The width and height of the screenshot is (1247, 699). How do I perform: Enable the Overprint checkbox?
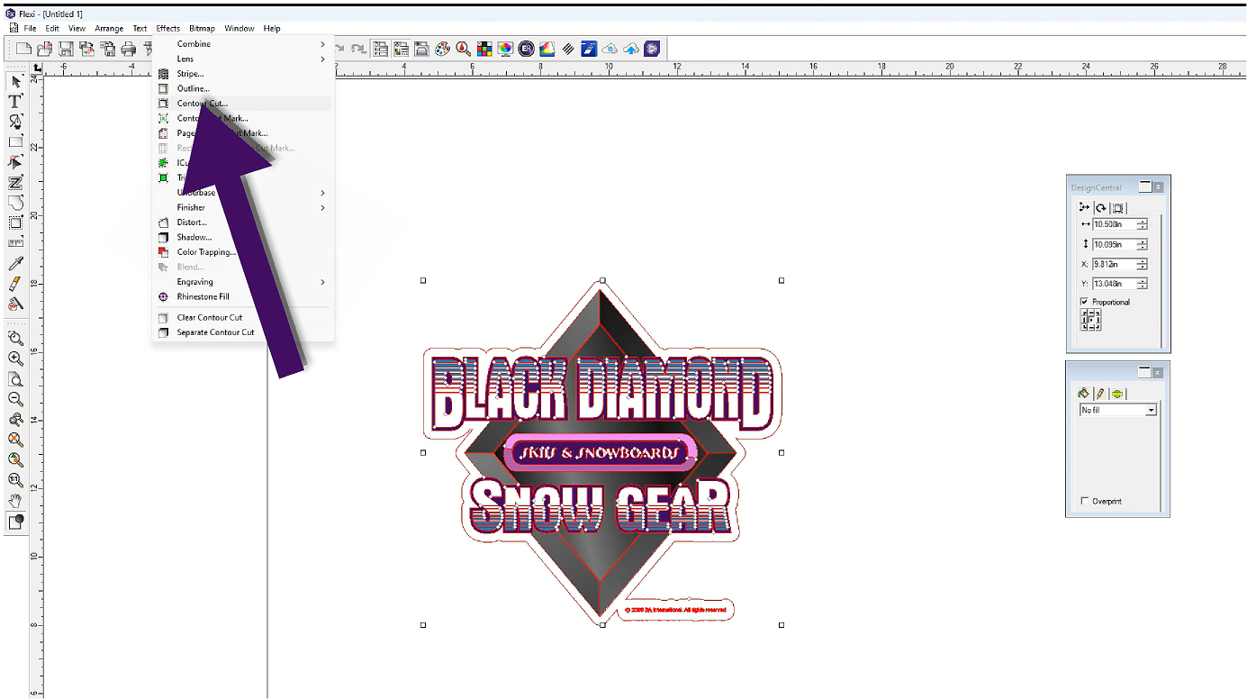point(1084,501)
